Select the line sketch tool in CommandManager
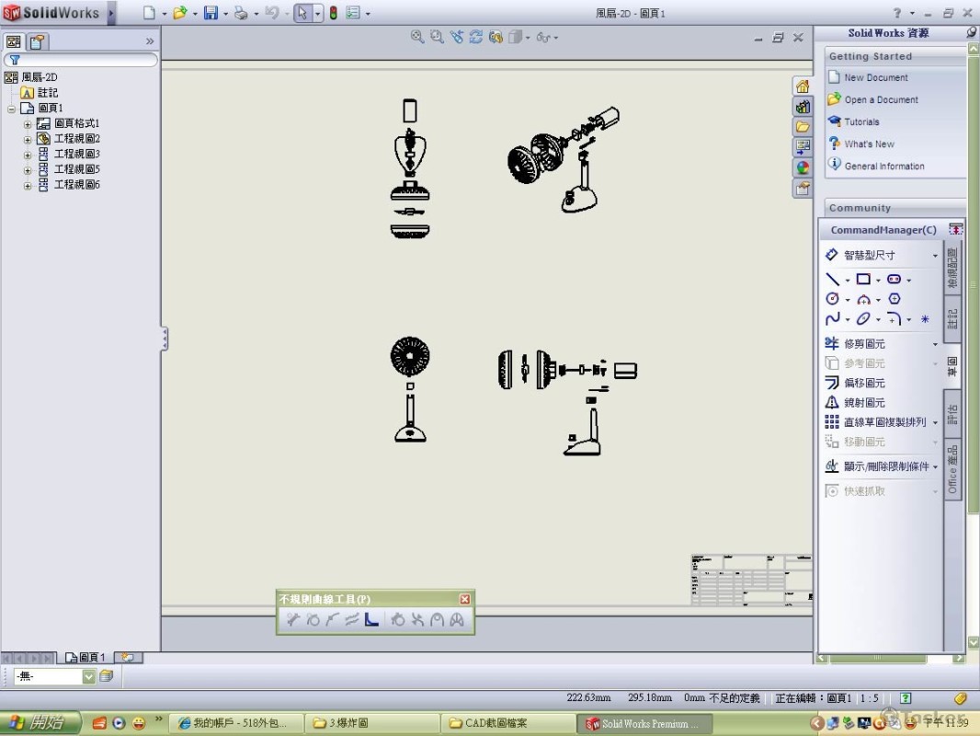 pos(832,280)
